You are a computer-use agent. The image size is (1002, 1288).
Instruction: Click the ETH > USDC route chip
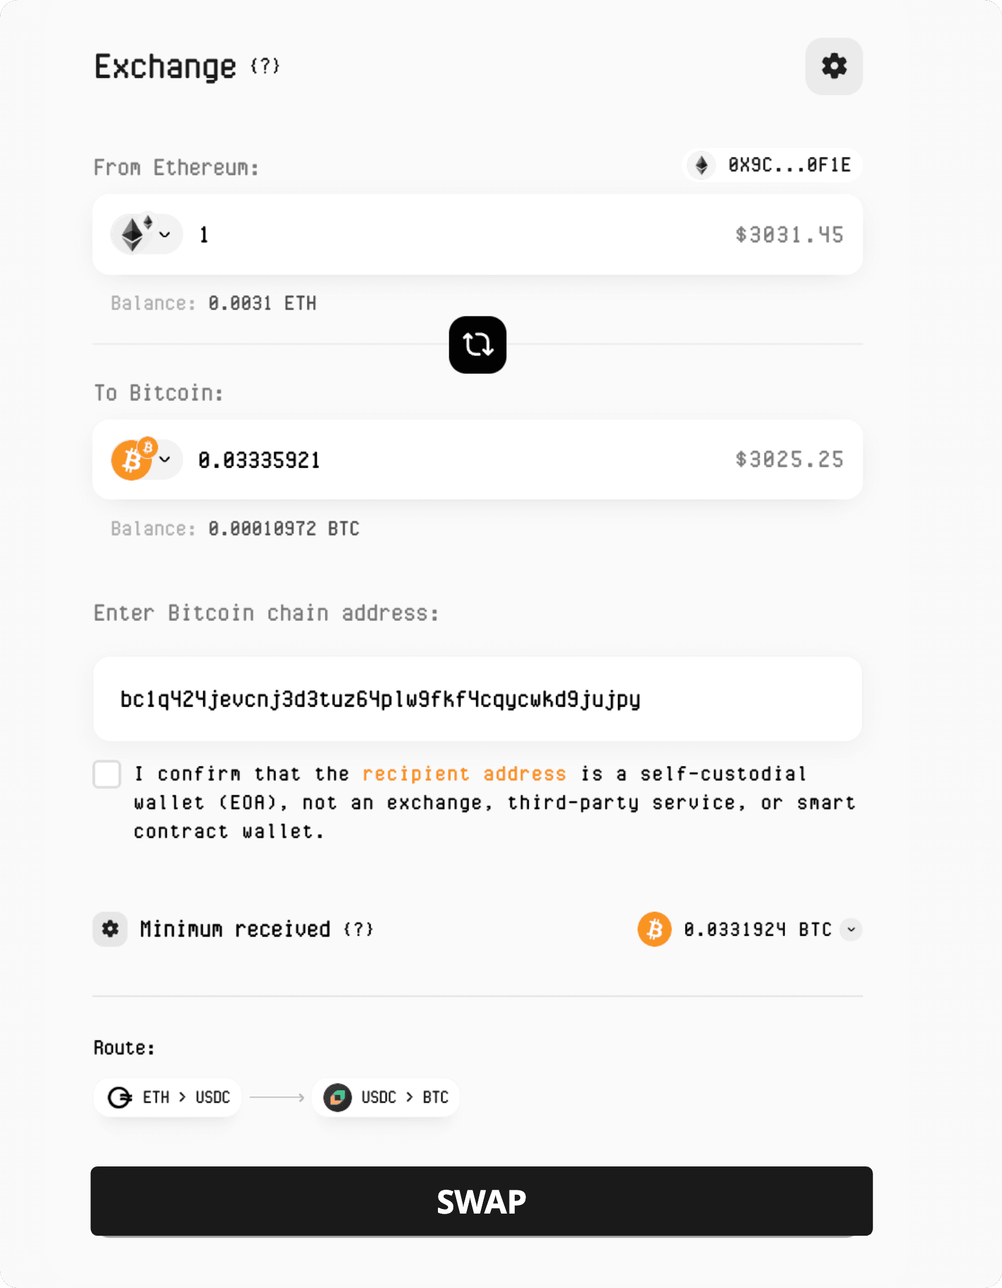click(167, 1097)
